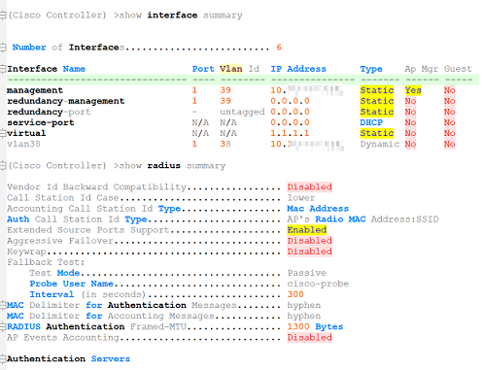Toggle fold marker beside Number of Interfaces

pos(3,48)
